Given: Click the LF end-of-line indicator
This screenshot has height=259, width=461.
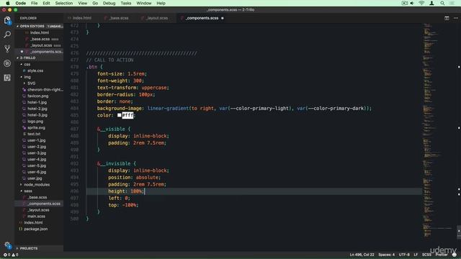Looking at the screenshot, I should 416,255.
